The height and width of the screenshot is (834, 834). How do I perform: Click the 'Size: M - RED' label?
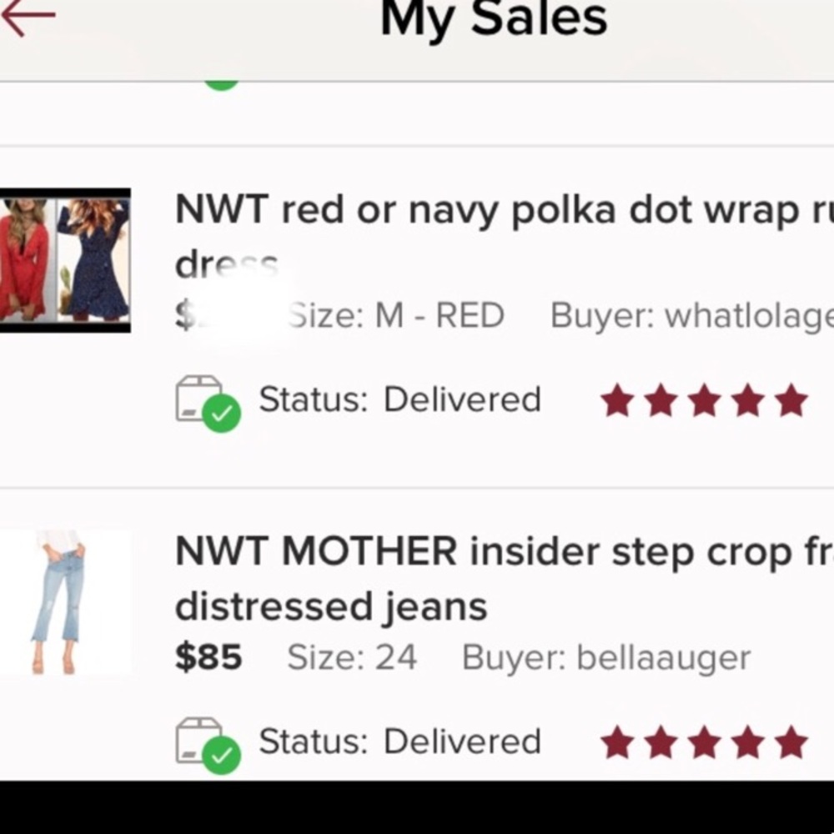click(x=396, y=316)
